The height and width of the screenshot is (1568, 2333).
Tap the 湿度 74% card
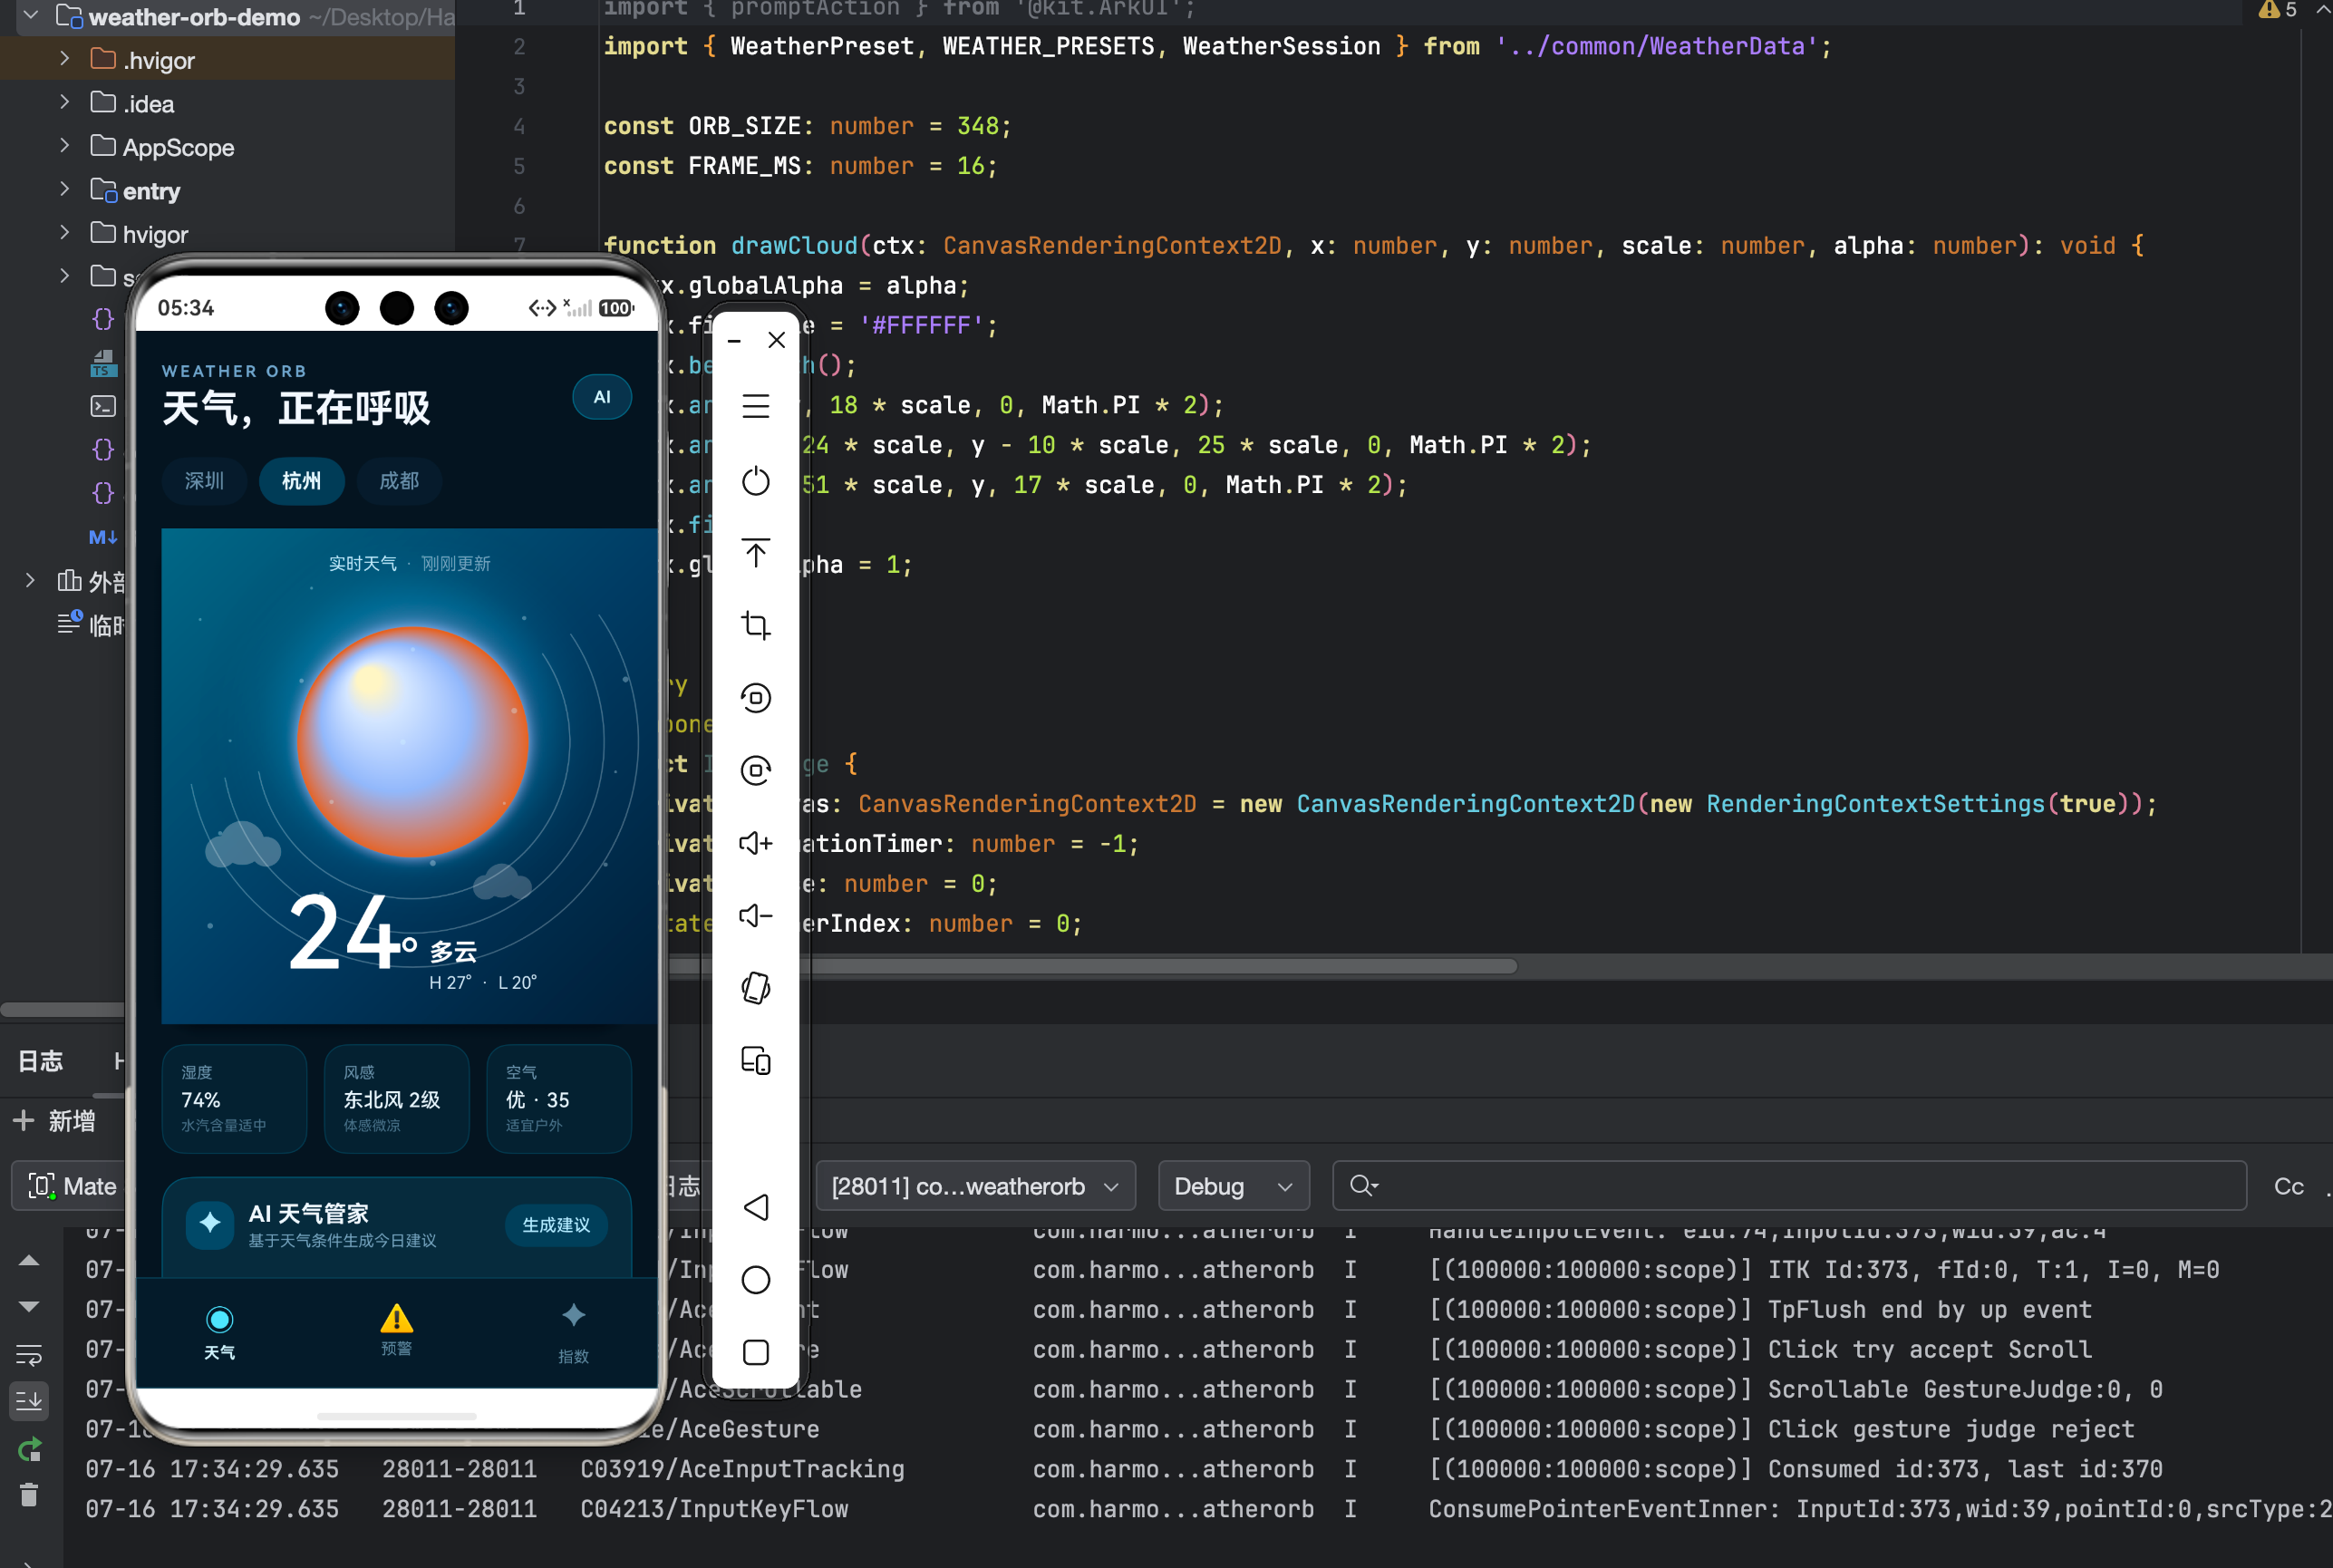coord(235,1099)
